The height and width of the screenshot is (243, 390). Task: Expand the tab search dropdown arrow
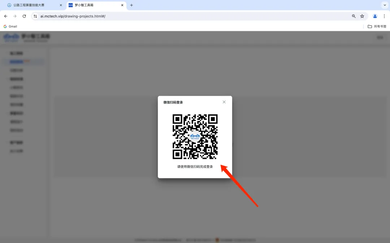(x=384, y=5)
